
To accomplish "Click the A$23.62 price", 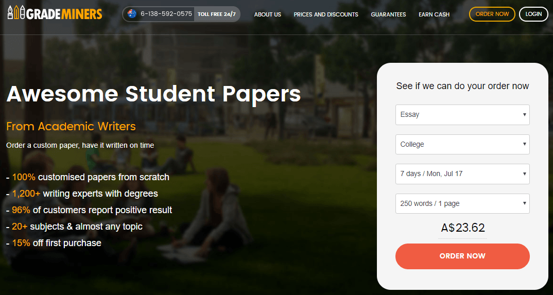I will point(463,228).
